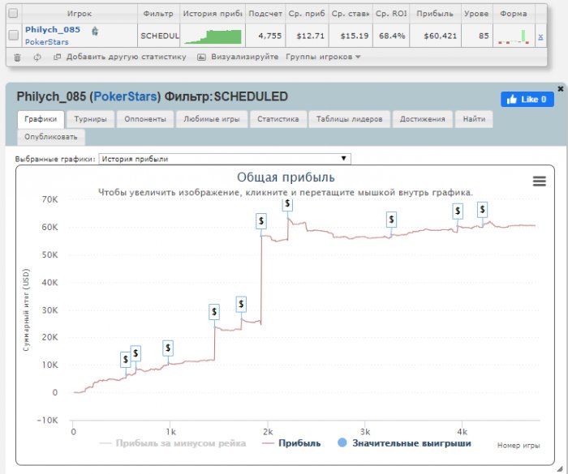Screen dimensions: 568x474
Task: Click the SCHEDUL filter cell
Action: click(x=159, y=36)
